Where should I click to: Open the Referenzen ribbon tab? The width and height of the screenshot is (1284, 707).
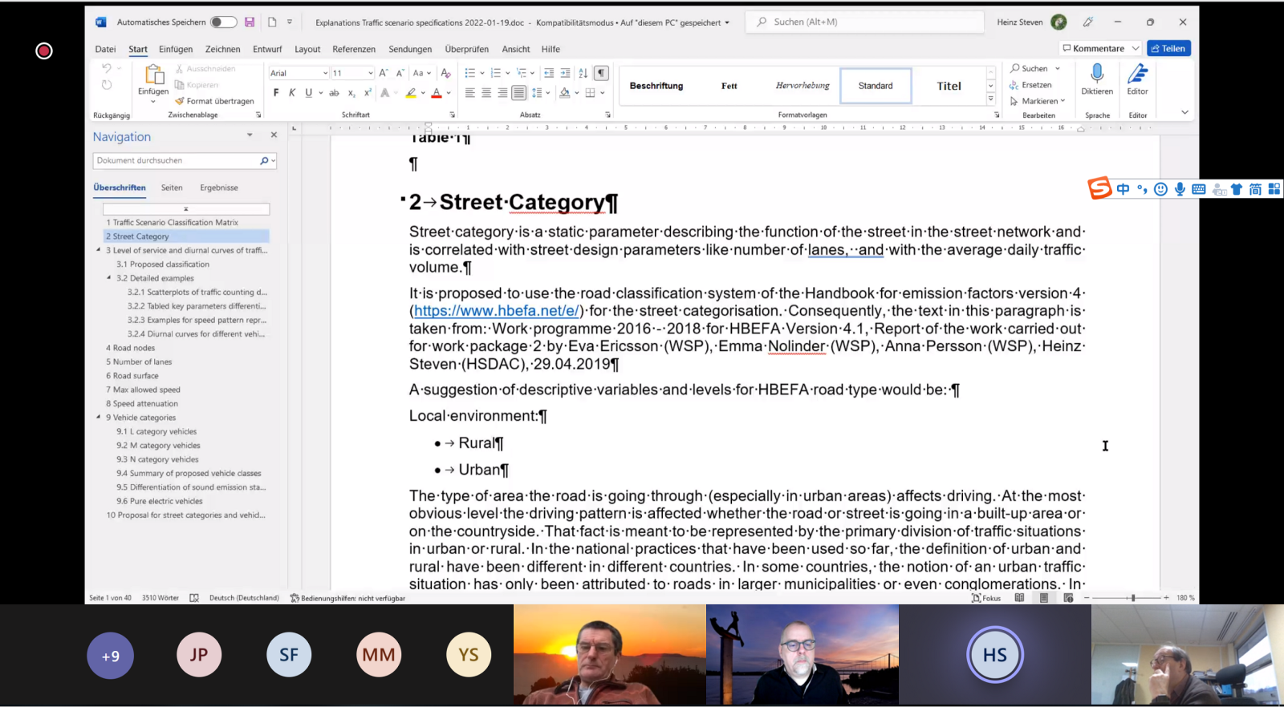[x=354, y=49]
